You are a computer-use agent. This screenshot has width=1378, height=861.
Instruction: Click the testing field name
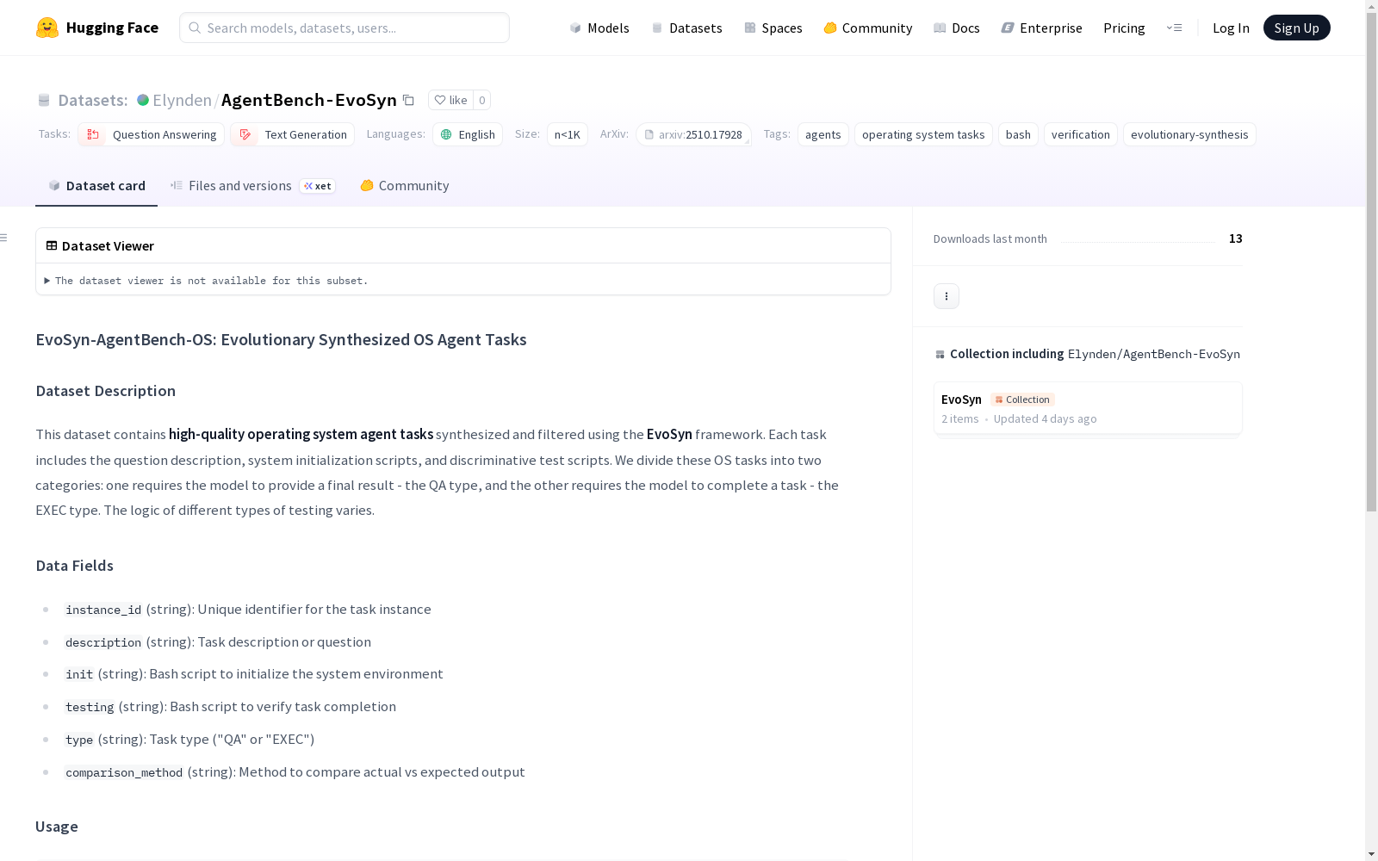pyautogui.click(x=90, y=707)
